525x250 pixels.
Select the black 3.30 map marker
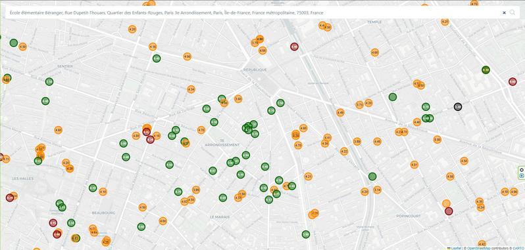[458, 107]
